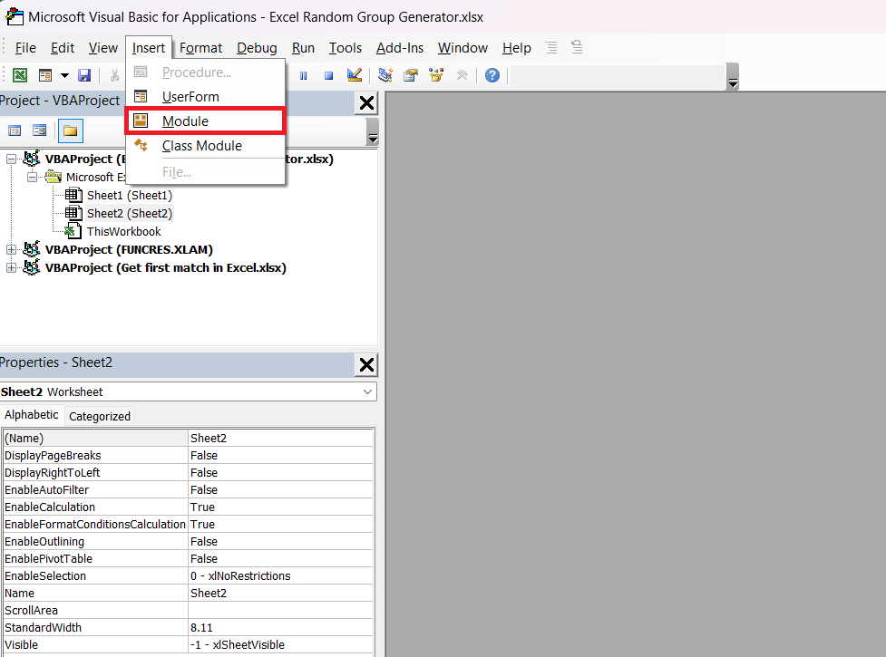Image resolution: width=886 pixels, height=657 pixels.
Task: Choose Class Module from Insert menu
Action: tap(206, 146)
